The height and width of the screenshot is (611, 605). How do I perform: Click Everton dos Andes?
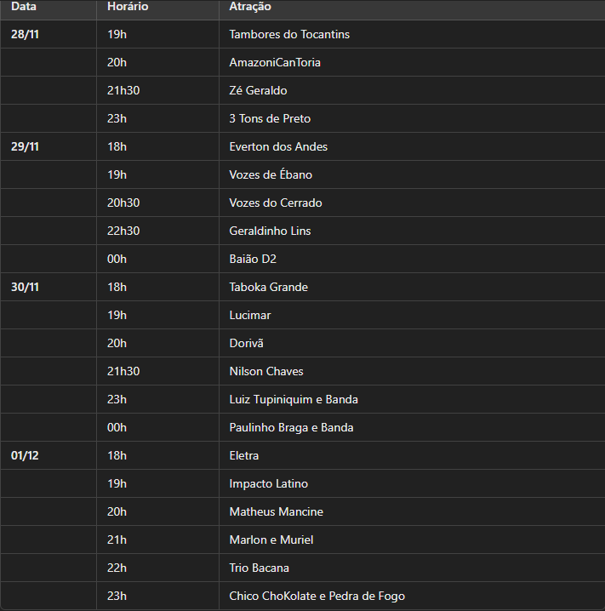click(278, 146)
